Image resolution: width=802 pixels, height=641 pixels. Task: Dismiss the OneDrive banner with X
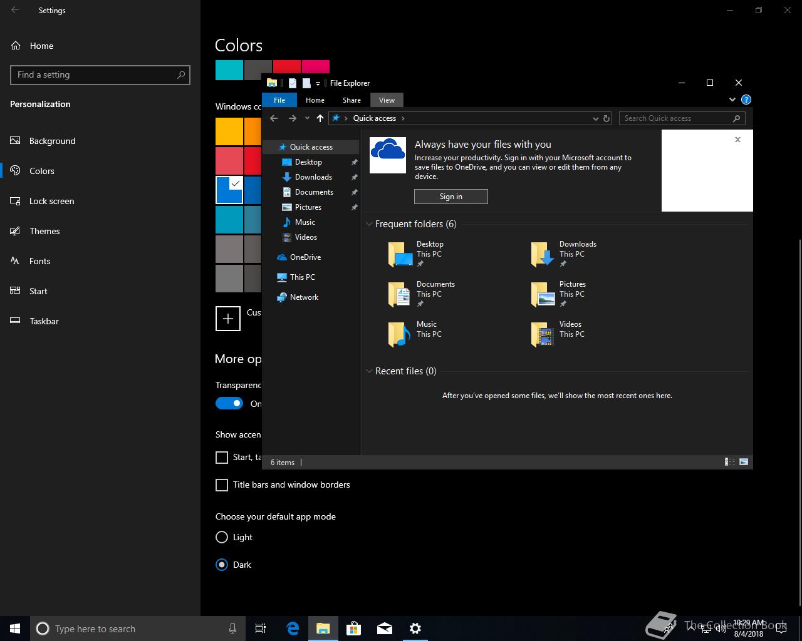737,140
